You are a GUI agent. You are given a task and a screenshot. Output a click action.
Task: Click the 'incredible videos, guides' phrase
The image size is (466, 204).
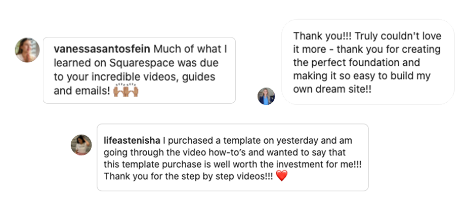(x=153, y=77)
